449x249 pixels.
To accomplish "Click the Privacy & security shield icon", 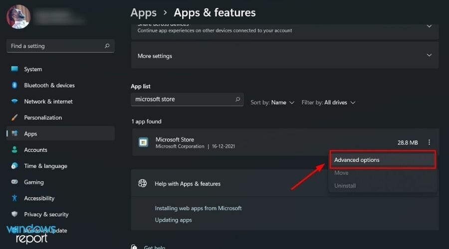I will [x=14, y=214].
